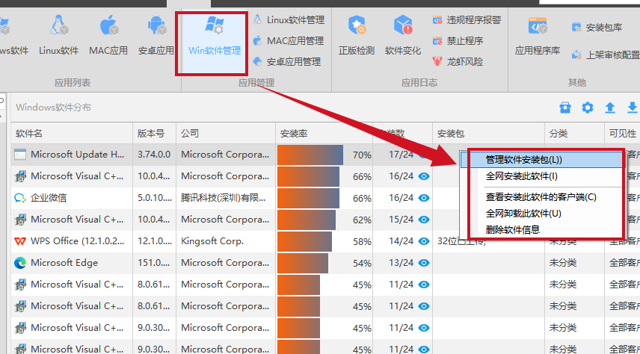Select 全网安装此软件(I) from context menu

click(x=542, y=176)
